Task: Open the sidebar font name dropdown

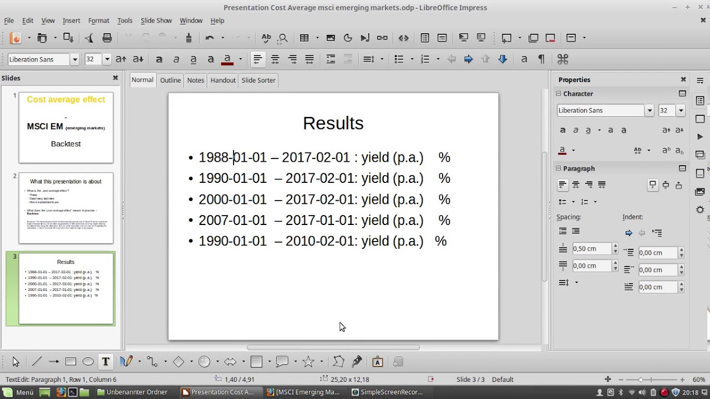Action: coord(650,110)
